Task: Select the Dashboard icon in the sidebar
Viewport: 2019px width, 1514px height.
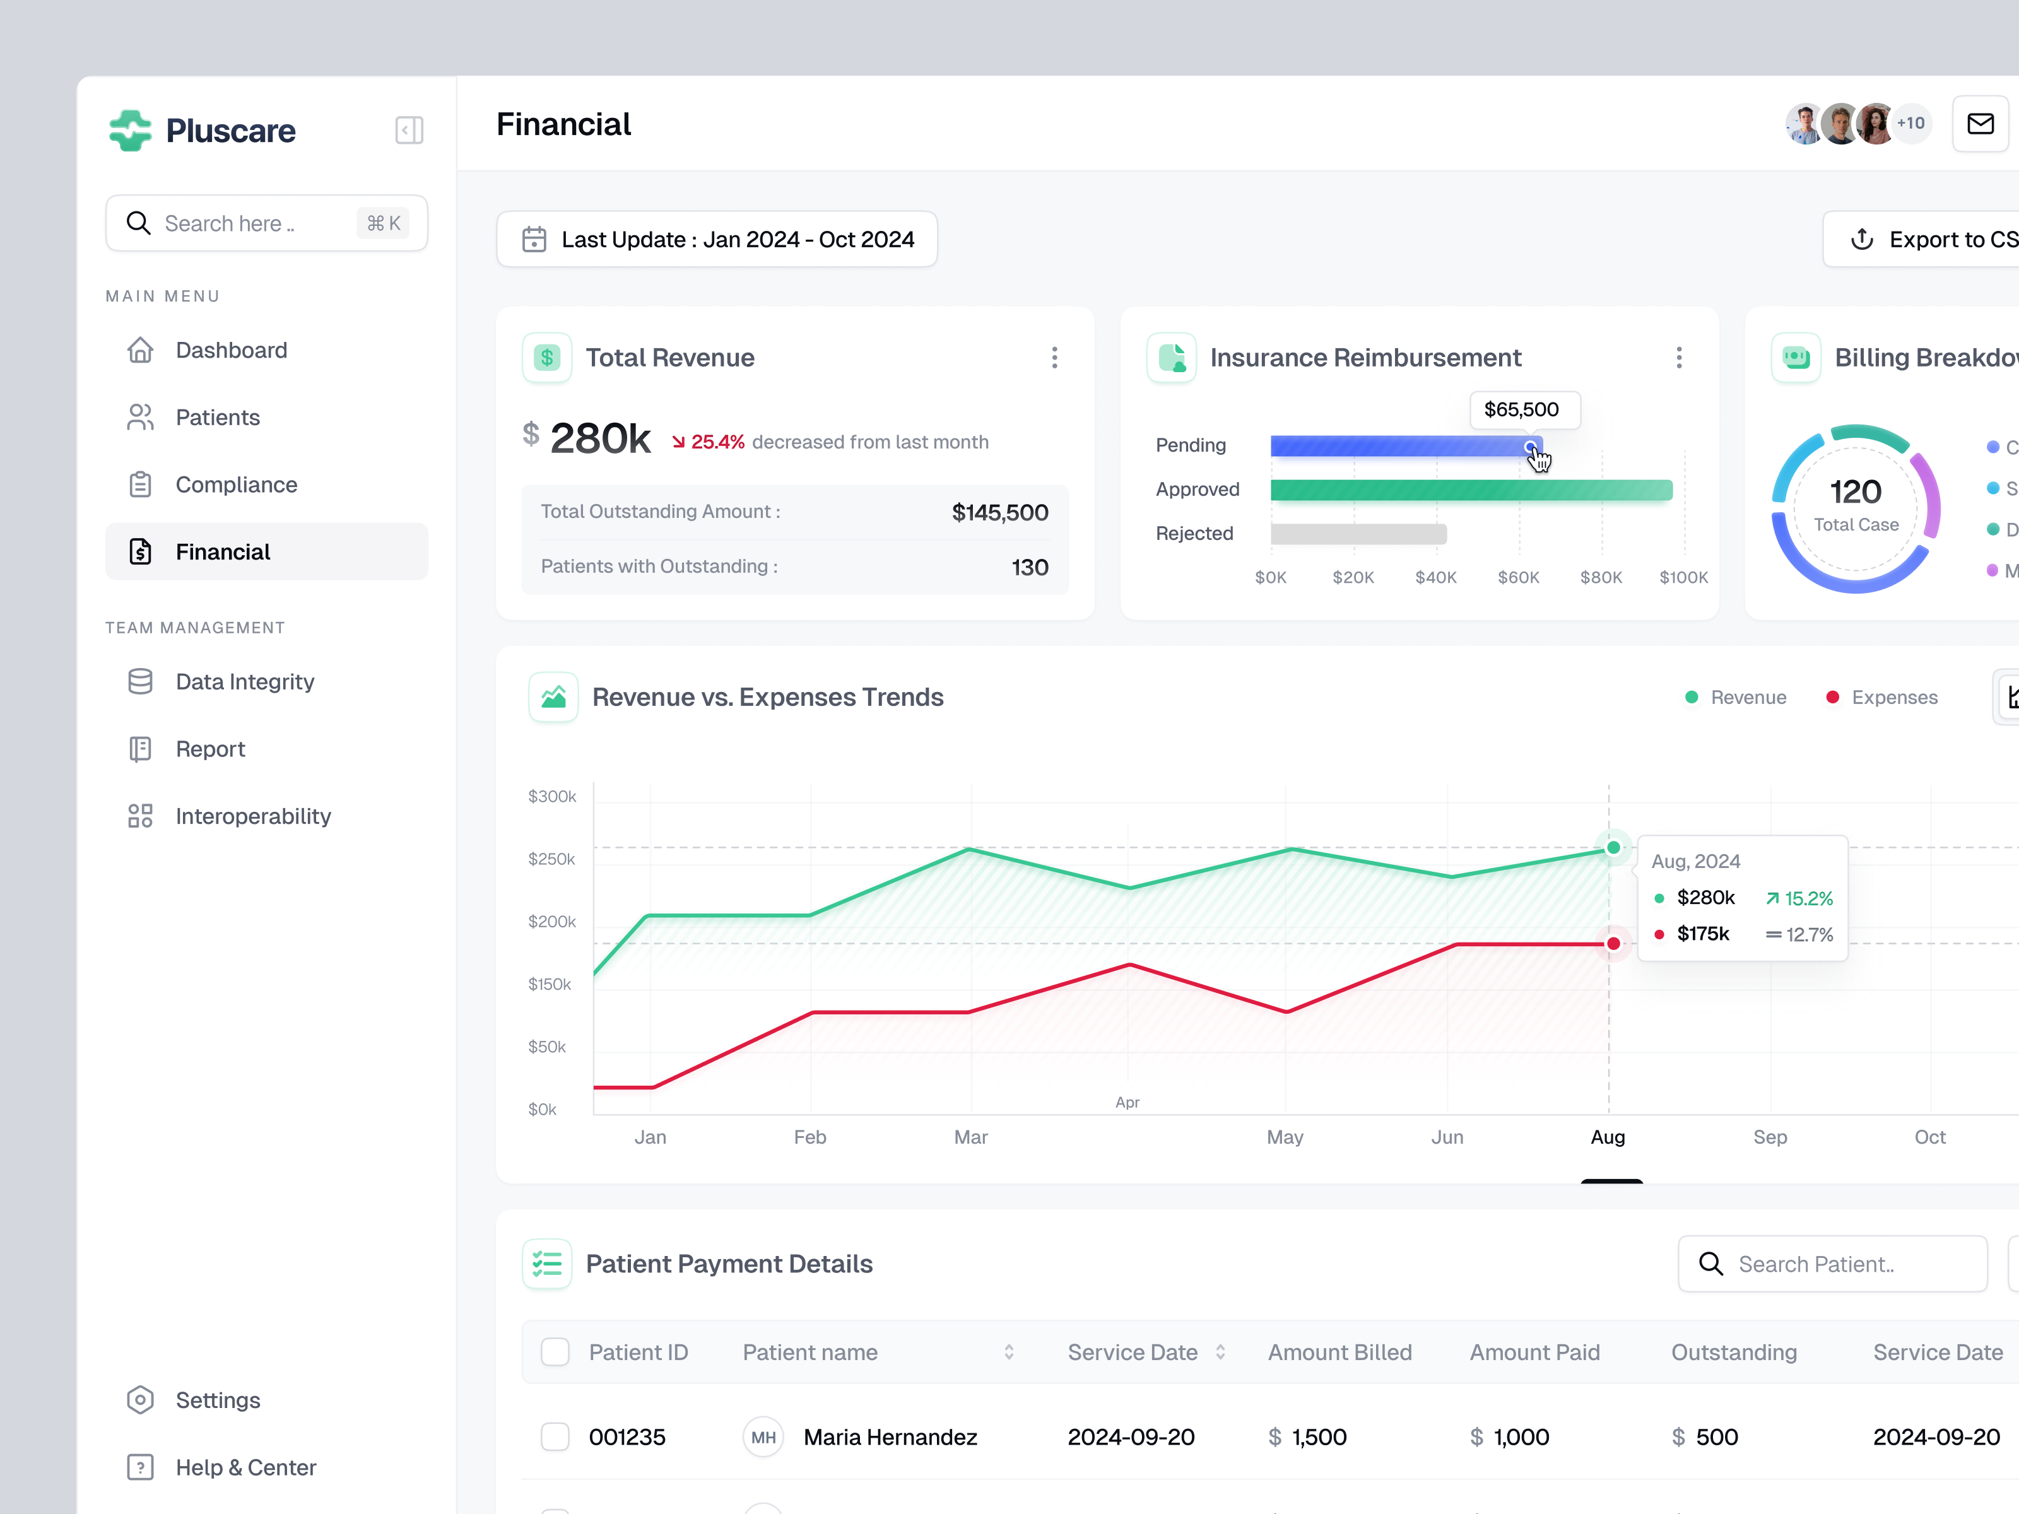Action: point(141,349)
